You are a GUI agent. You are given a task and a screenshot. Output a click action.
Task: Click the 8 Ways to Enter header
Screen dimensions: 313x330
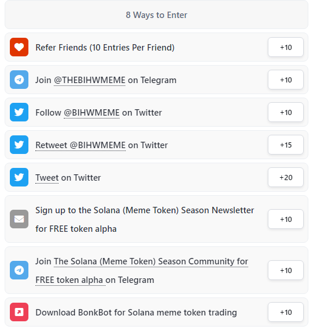[156, 15]
